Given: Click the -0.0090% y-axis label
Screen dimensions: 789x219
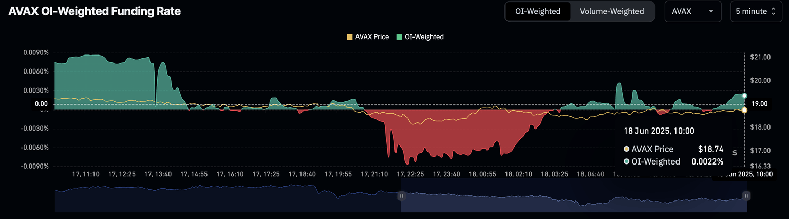Looking at the screenshot, I should pos(35,166).
